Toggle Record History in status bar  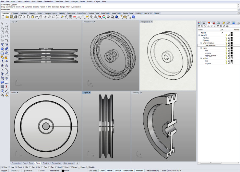point(153,171)
